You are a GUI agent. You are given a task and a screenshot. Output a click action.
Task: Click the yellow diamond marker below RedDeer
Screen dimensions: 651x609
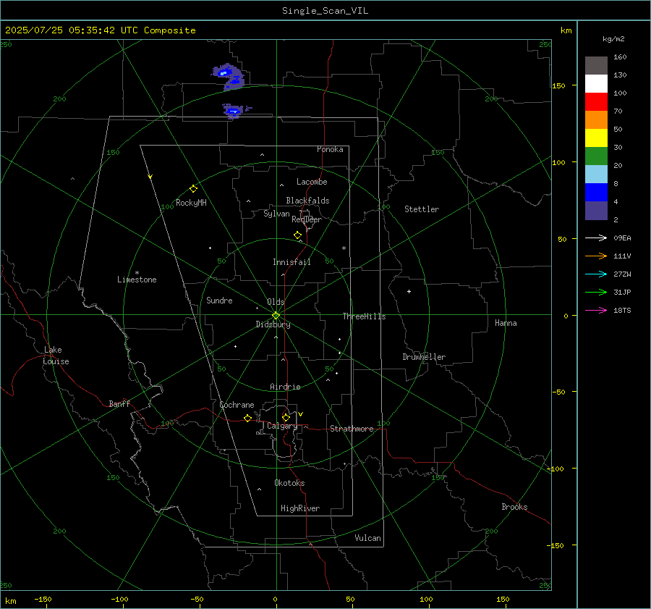click(297, 235)
